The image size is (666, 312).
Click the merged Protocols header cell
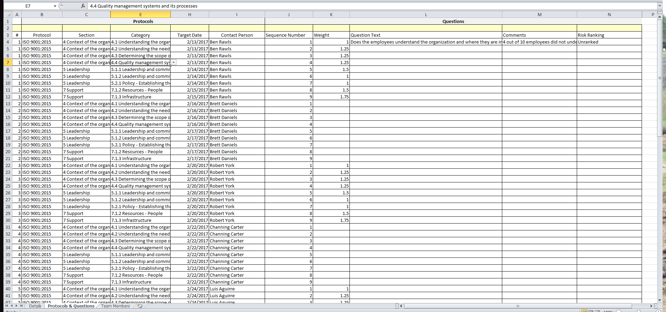143,21
